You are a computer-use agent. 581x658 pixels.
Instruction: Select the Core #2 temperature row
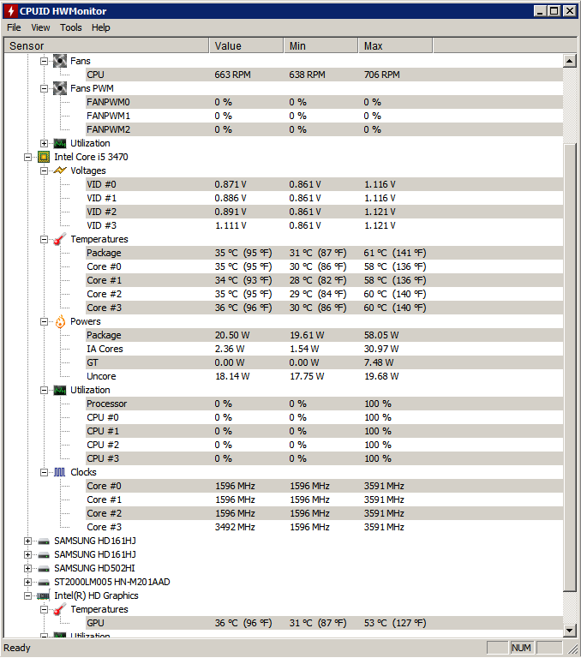point(324,294)
